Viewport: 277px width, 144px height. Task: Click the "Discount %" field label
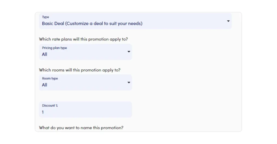point(50,106)
